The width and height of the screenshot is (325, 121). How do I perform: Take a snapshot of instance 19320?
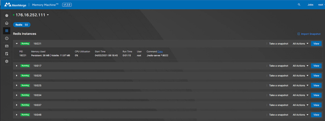pos(279,76)
